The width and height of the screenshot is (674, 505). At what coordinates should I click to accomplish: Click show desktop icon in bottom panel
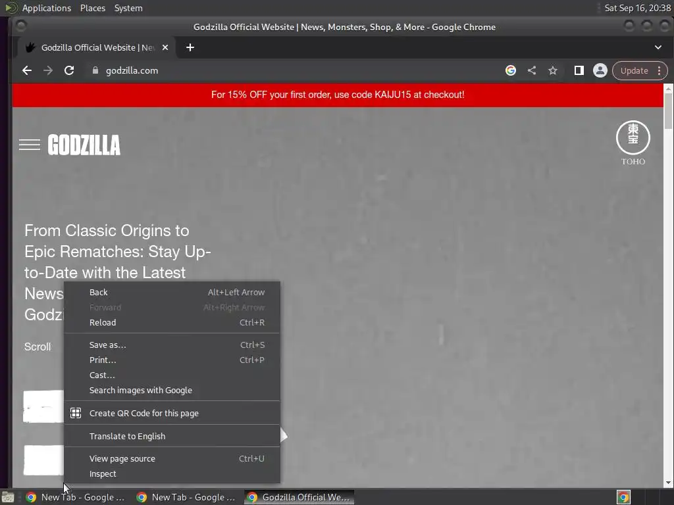click(8, 497)
